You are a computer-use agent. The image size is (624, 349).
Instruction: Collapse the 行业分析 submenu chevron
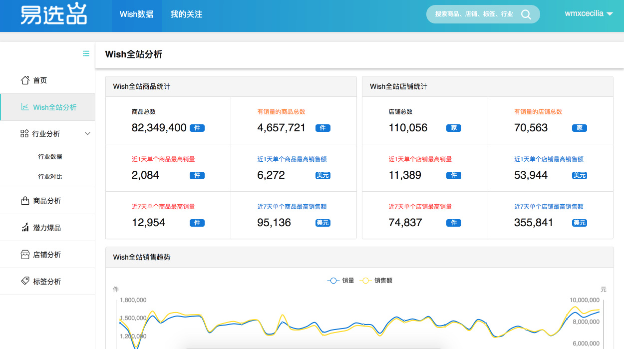pyautogui.click(x=87, y=134)
